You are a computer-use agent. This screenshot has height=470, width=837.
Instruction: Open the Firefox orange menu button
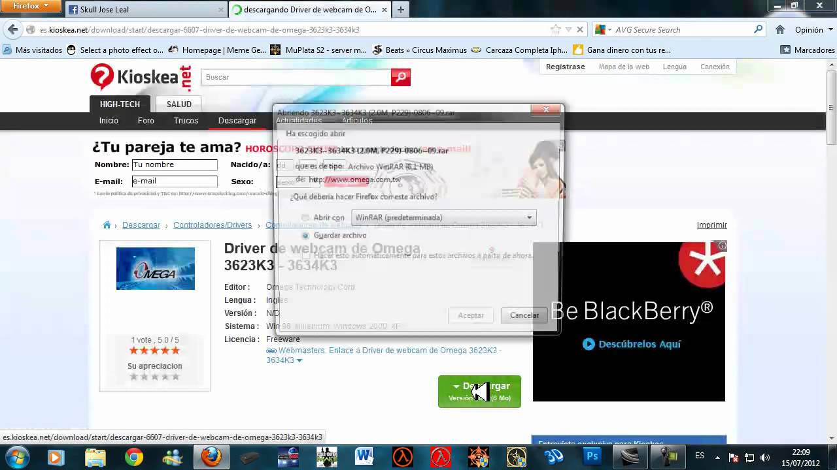click(29, 6)
